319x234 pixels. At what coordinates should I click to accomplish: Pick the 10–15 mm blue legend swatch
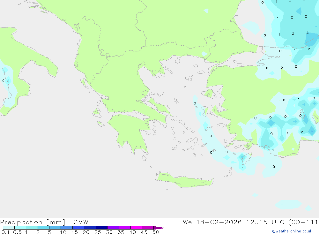tap(67, 228)
